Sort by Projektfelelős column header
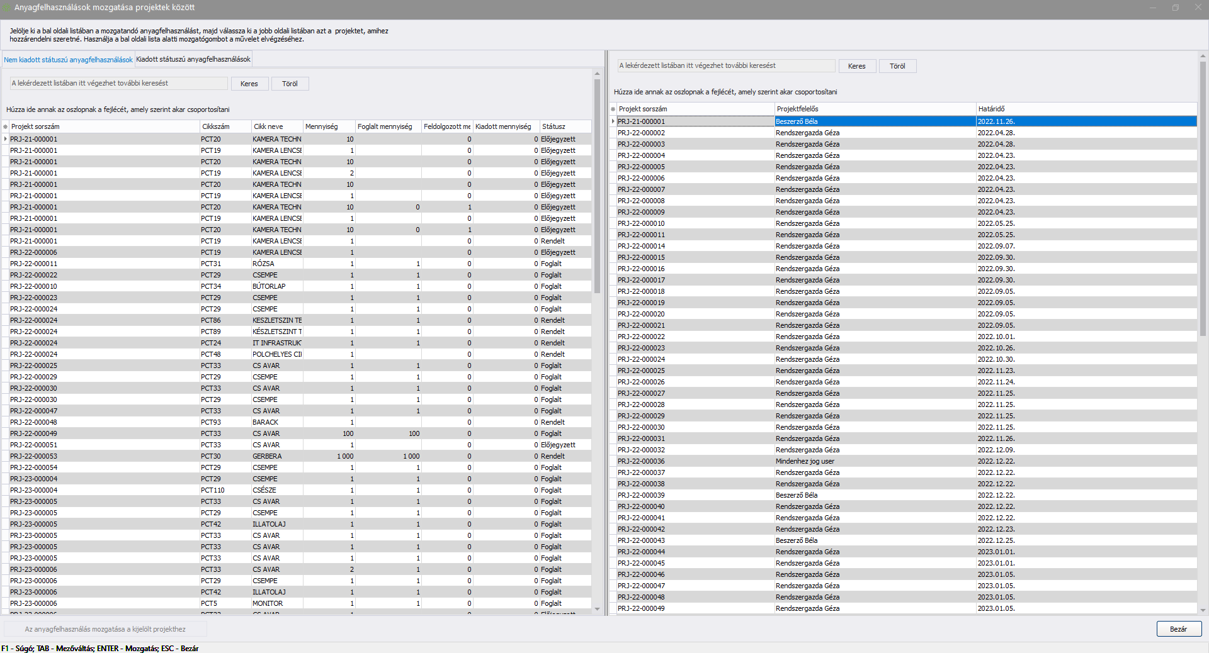Viewport: 1209px width, 653px height. 874,109
